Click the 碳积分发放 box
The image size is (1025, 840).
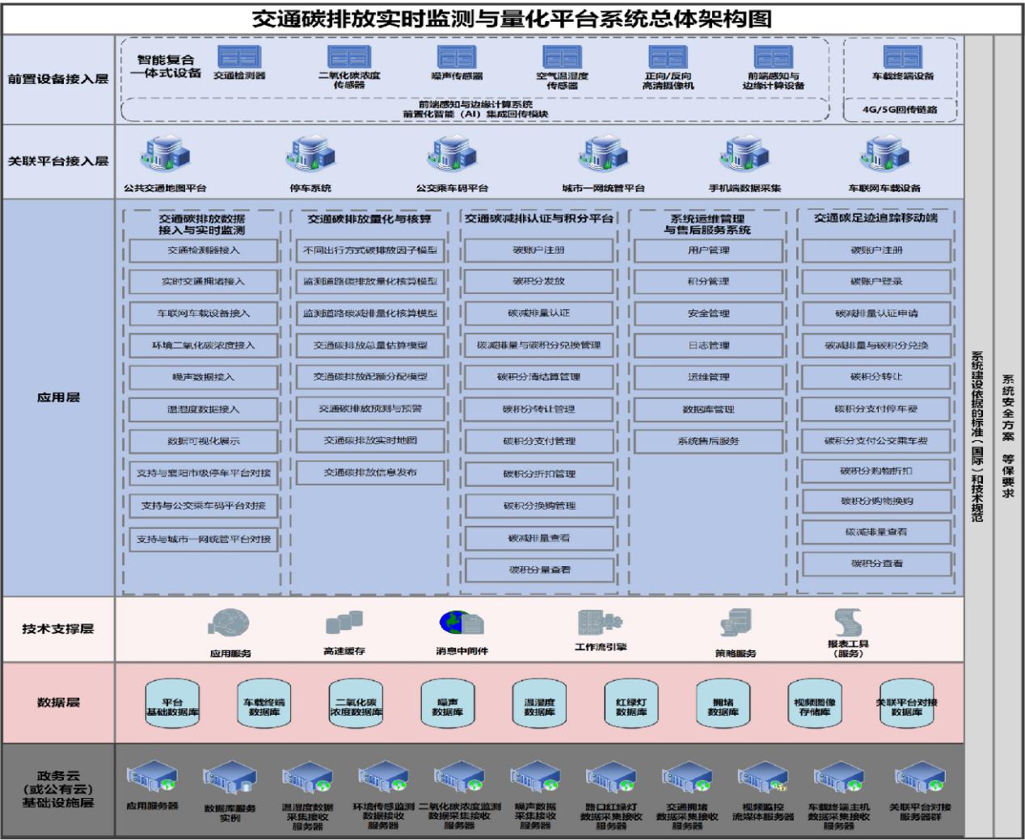[x=538, y=281]
